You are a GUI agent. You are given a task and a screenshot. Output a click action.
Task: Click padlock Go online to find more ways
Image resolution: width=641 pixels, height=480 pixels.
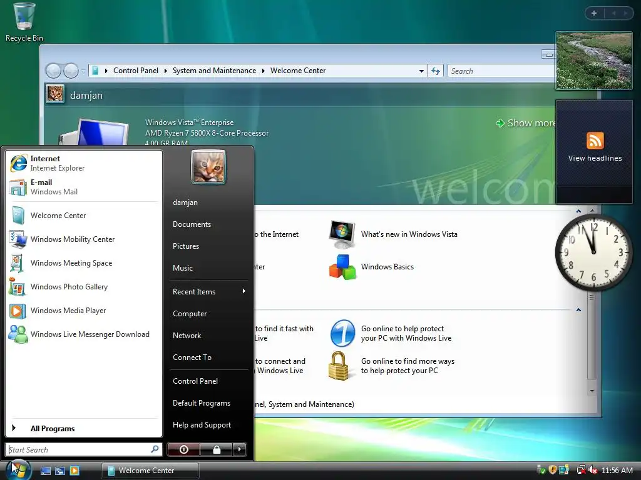(392, 366)
